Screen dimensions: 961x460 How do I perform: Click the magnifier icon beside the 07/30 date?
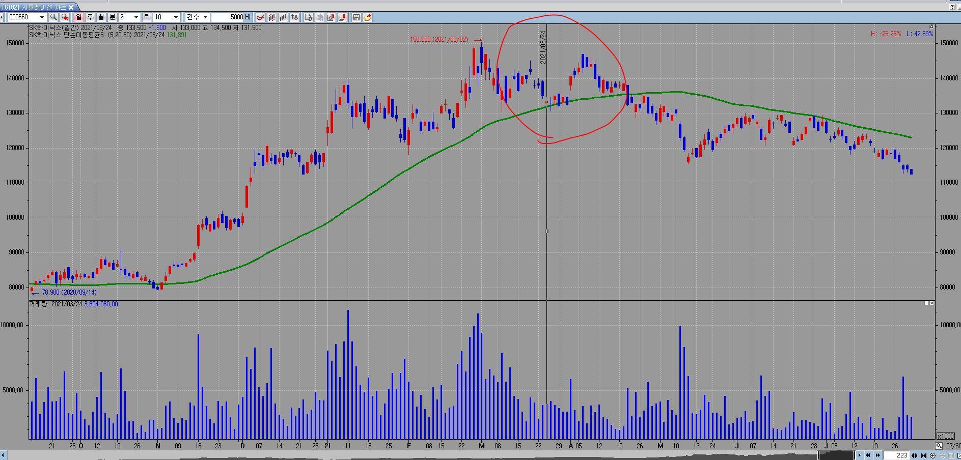click(939, 446)
